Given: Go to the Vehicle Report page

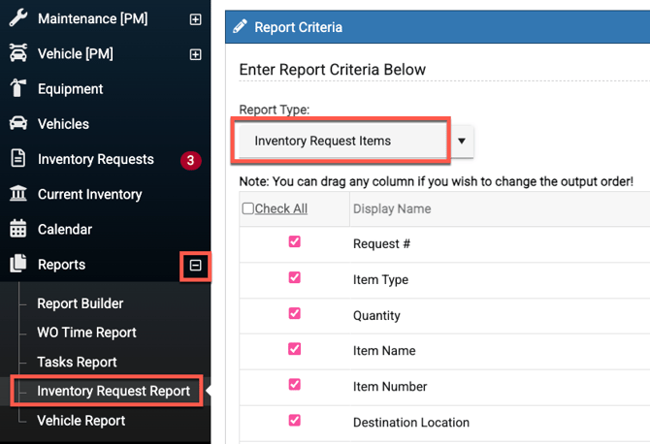Looking at the screenshot, I should (81, 421).
